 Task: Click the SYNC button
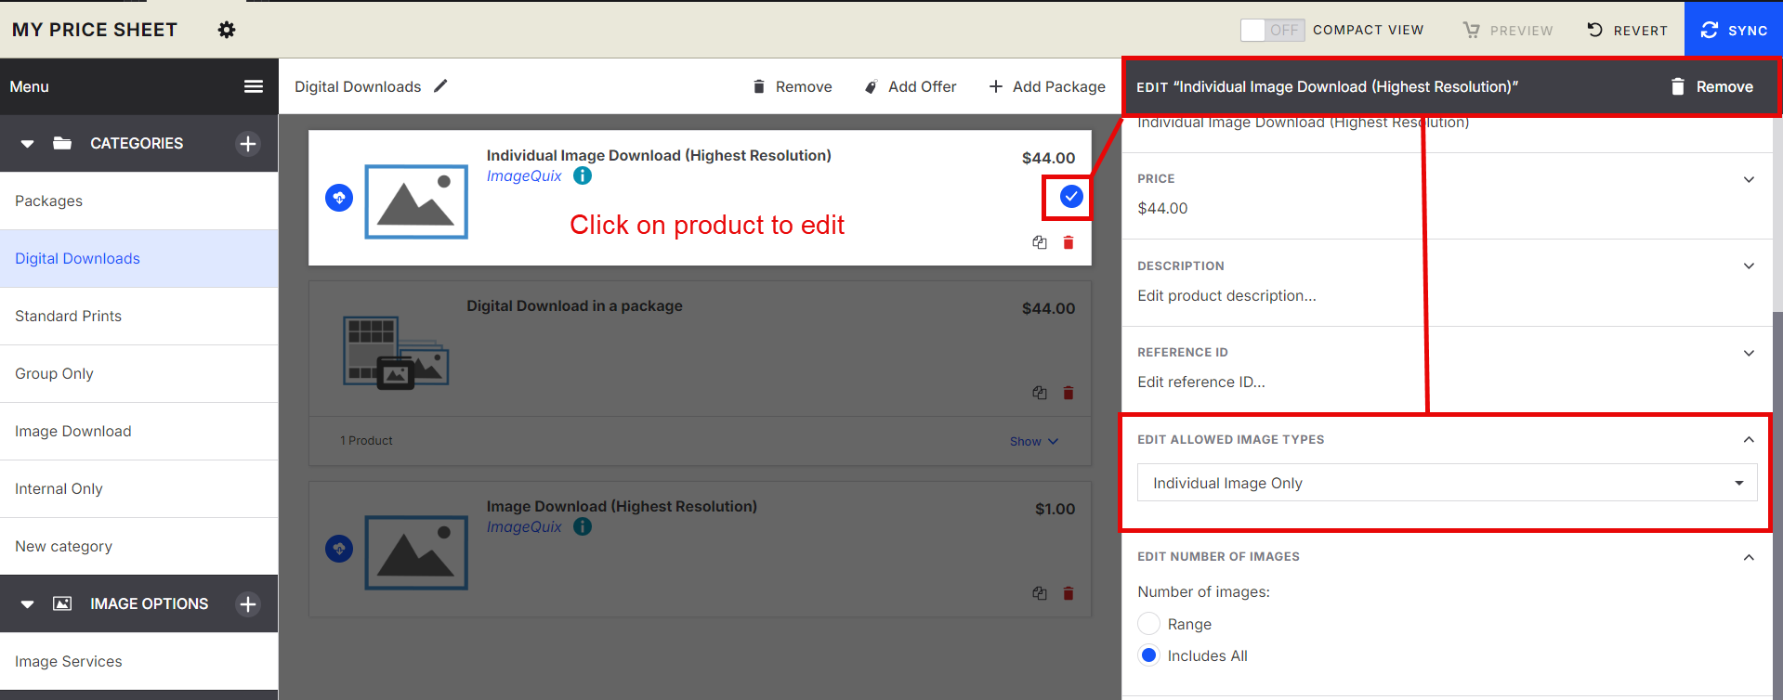click(x=1734, y=30)
